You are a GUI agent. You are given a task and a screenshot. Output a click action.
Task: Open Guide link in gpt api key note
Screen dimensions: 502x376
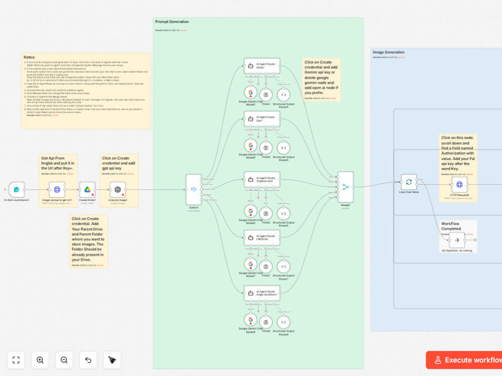click(131, 174)
